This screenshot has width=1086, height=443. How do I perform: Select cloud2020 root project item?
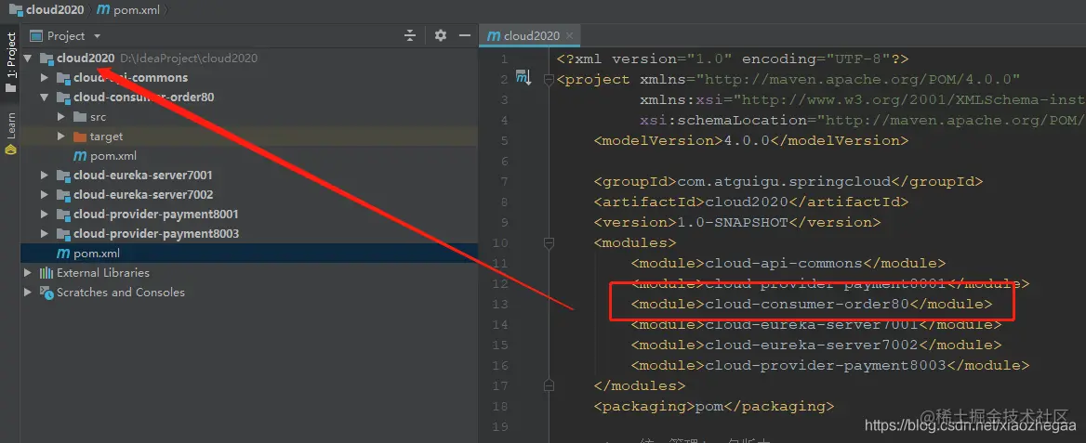(86, 59)
